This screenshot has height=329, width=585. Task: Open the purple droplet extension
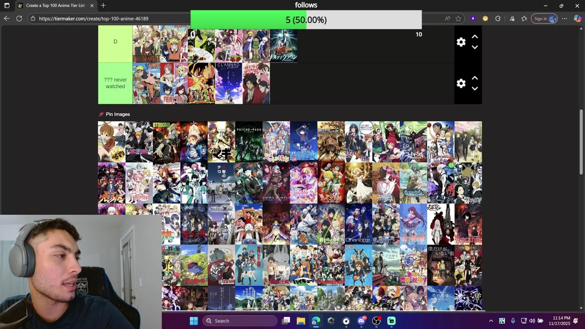point(473,19)
